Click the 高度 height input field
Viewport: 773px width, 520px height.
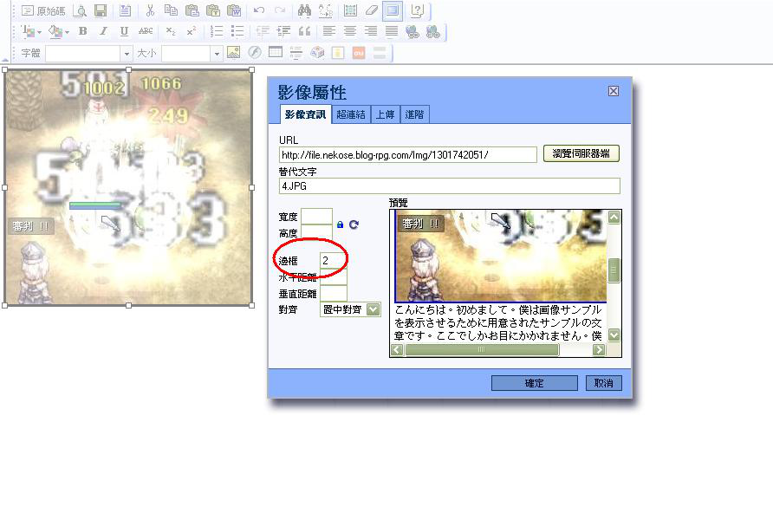click(316, 232)
